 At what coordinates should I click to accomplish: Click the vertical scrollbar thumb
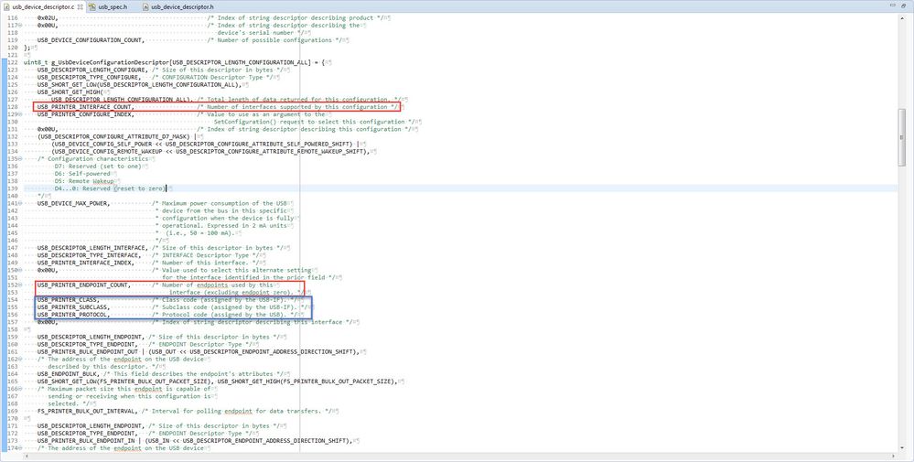[x=902, y=137]
